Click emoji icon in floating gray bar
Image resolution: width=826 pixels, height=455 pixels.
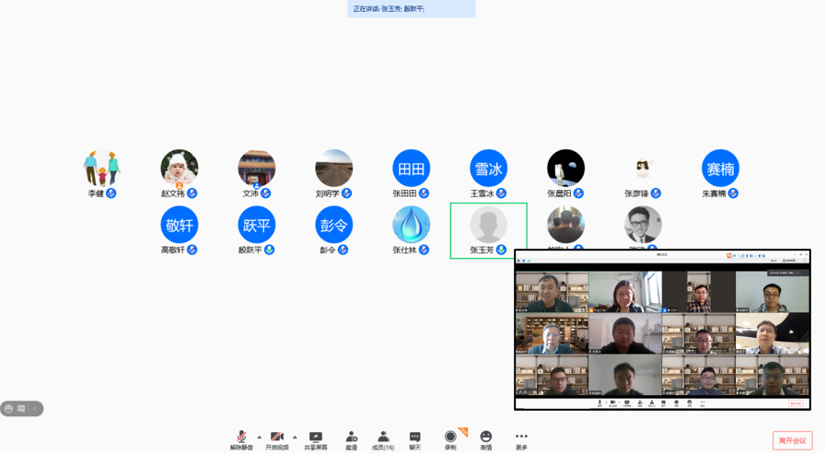[9, 409]
